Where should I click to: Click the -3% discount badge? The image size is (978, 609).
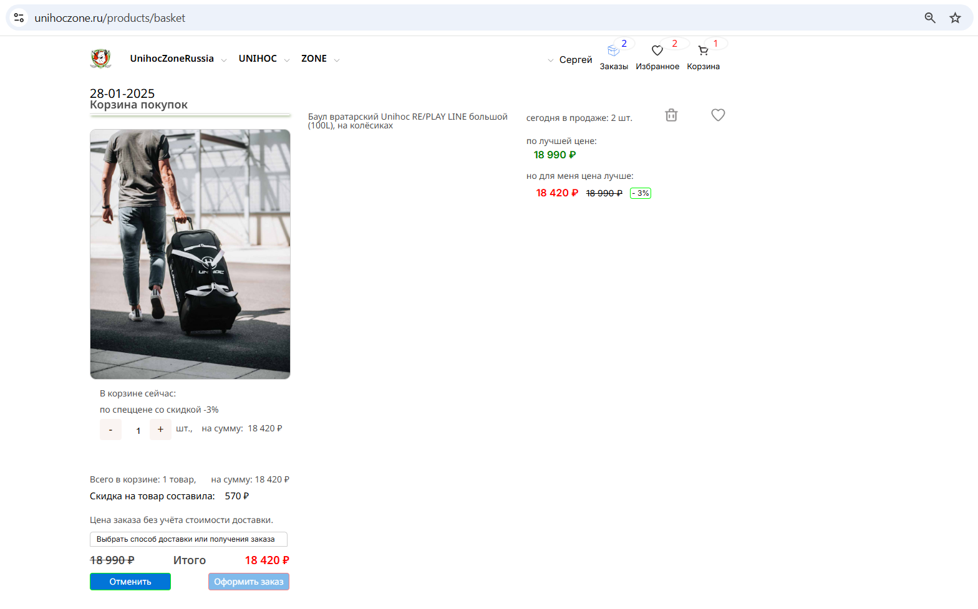click(641, 193)
